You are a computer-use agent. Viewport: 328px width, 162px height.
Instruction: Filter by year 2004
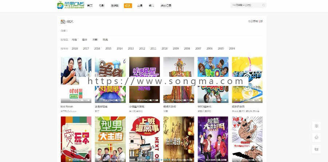pyautogui.click(x=232, y=48)
